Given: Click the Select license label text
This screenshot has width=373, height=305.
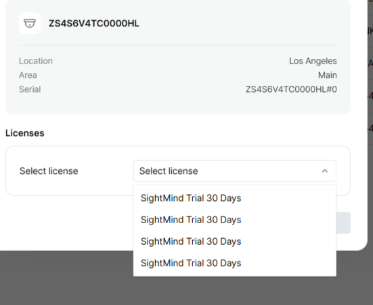Looking at the screenshot, I should pos(49,171).
